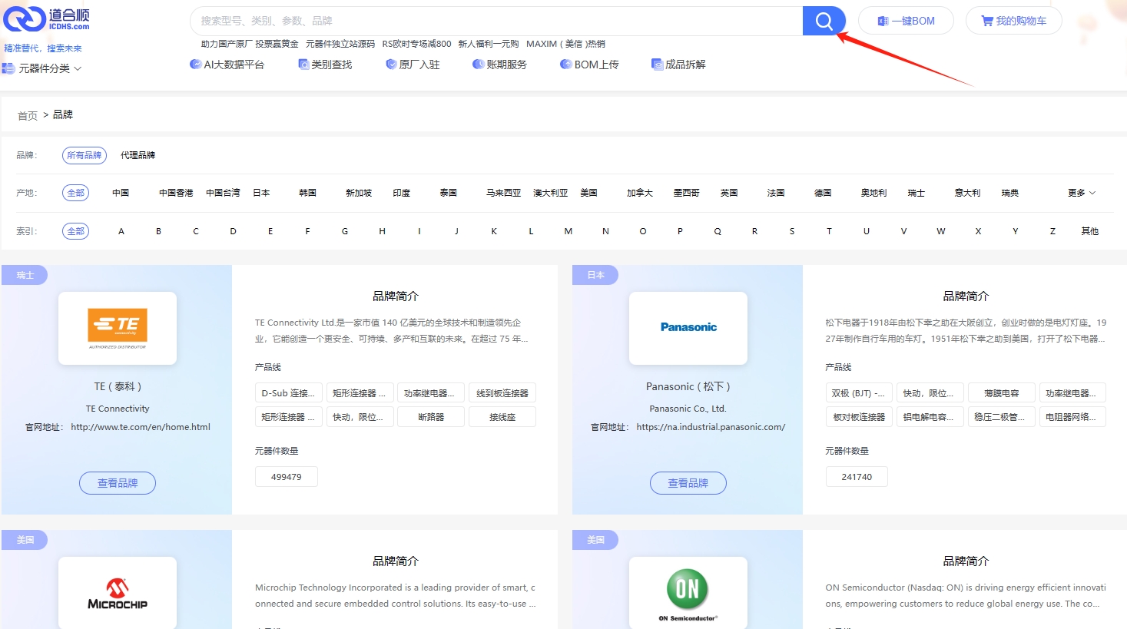This screenshot has width=1127, height=629.
Task: Click Panasonic component count 241740
Action: tap(857, 477)
